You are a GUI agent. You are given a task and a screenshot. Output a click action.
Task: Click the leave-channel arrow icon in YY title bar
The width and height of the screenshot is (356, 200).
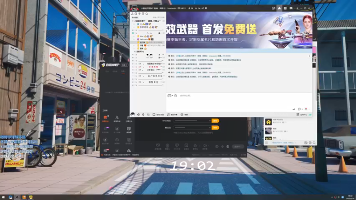pos(273,8)
